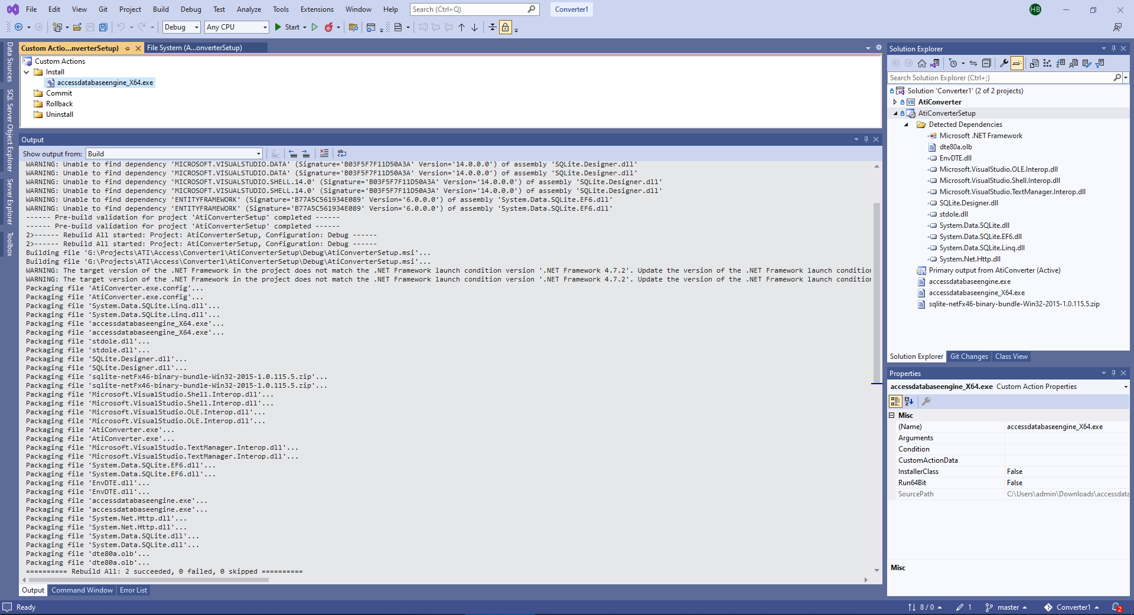Click the master branch in the status bar
This screenshot has height=615, width=1134.
[1008, 607]
